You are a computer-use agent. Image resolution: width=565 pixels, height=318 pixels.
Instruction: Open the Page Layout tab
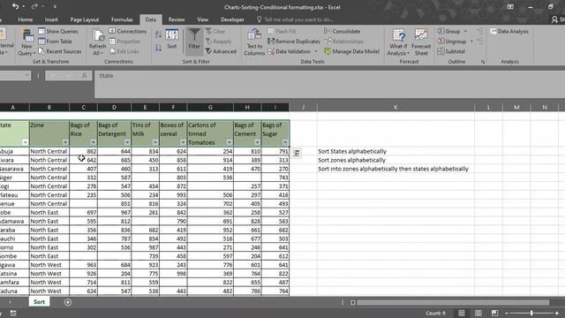tap(85, 19)
